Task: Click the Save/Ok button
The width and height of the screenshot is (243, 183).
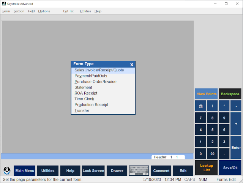Action: (230, 167)
